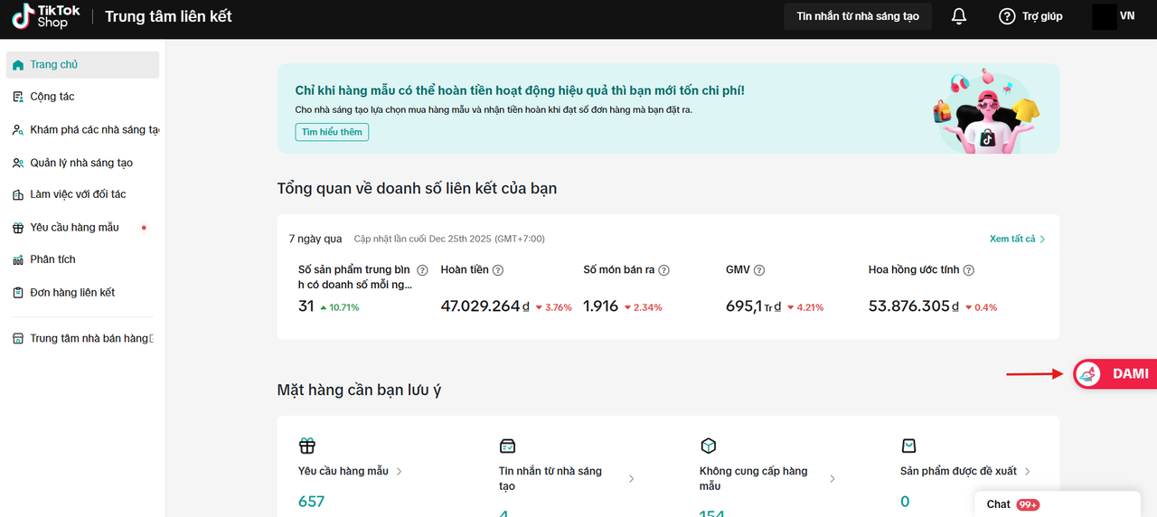The image size is (1157, 517).
Task: Click help icon next to Hoa hồng ước tính
Action: click(969, 270)
